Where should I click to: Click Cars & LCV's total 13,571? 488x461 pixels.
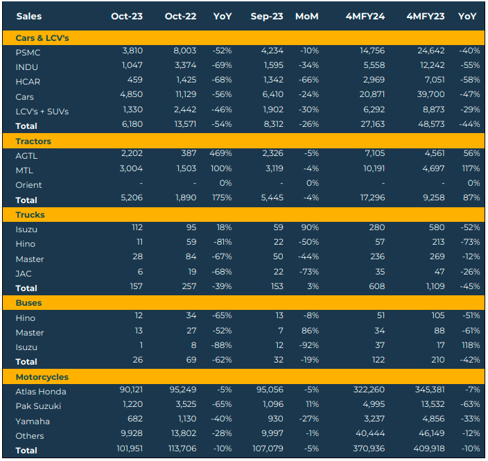[x=185, y=124]
